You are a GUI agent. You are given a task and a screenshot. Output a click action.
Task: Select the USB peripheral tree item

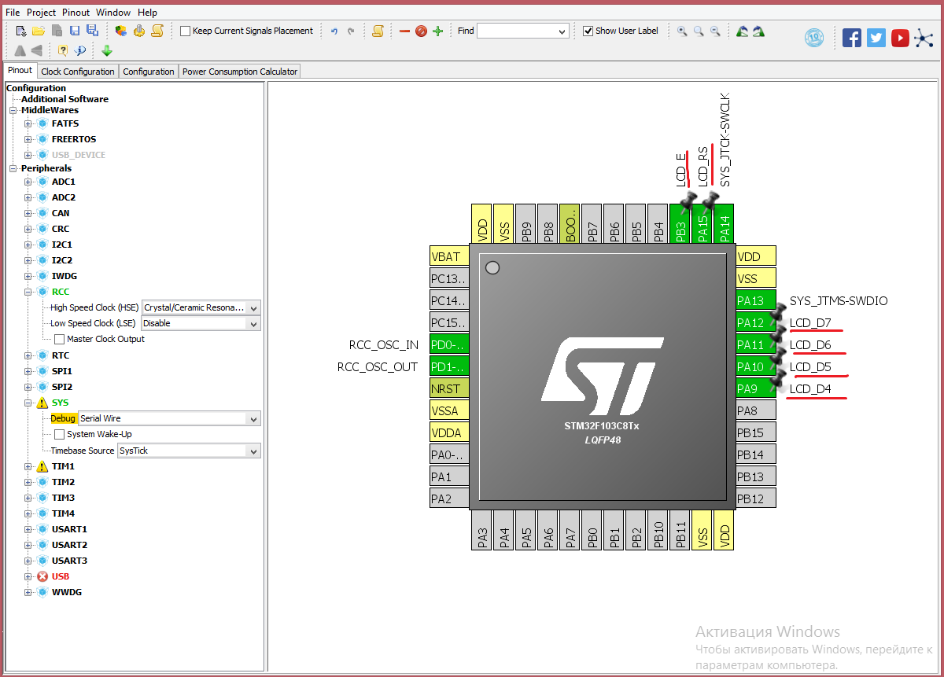click(x=61, y=576)
